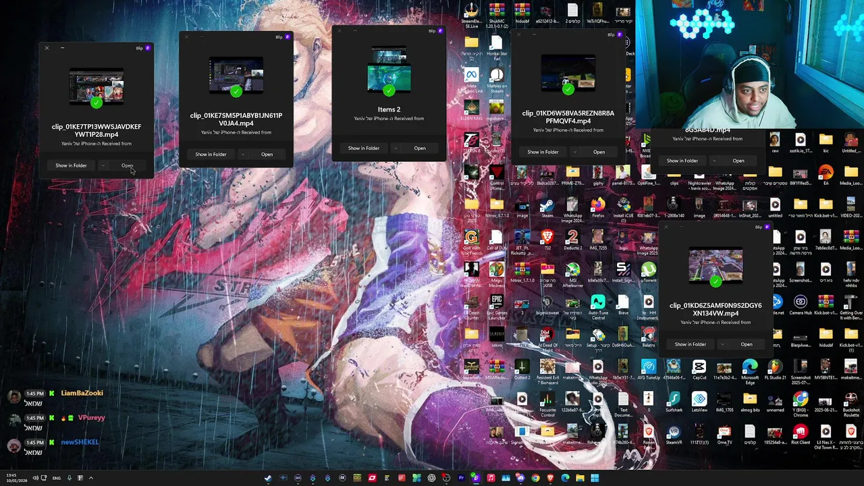Click the ENG language indicator in tray
The width and height of the screenshot is (864, 486).
click(x=57, y=478)
